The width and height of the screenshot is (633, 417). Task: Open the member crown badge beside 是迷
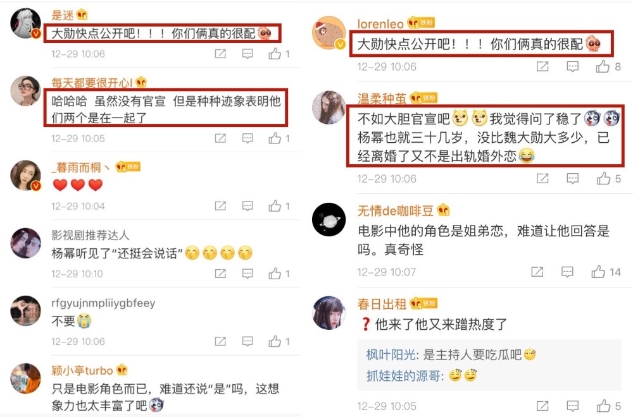point(82,15)
